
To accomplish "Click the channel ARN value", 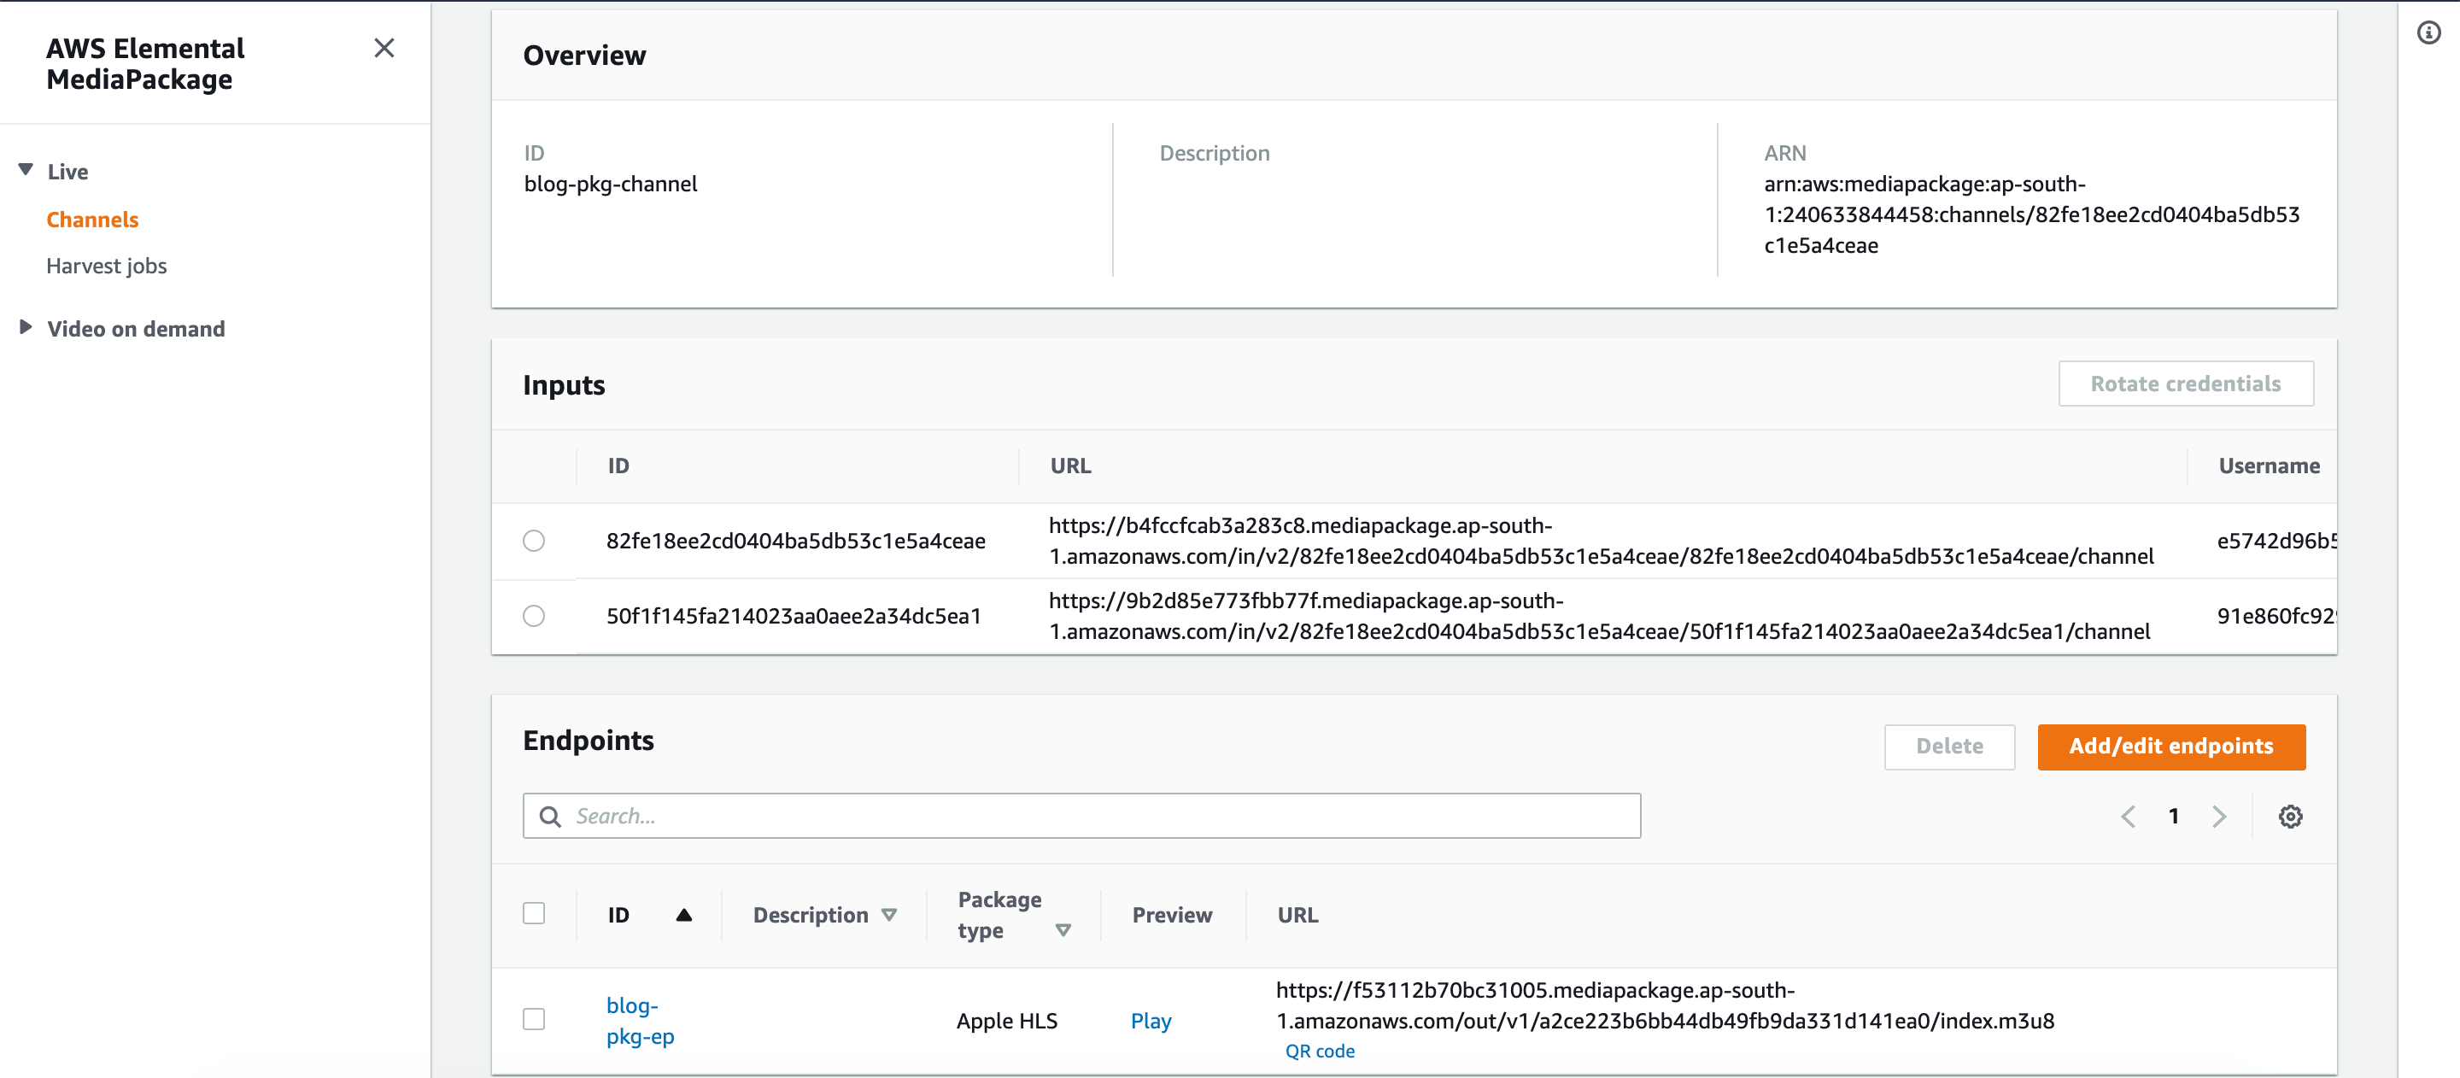I will tap(2031, 215).
